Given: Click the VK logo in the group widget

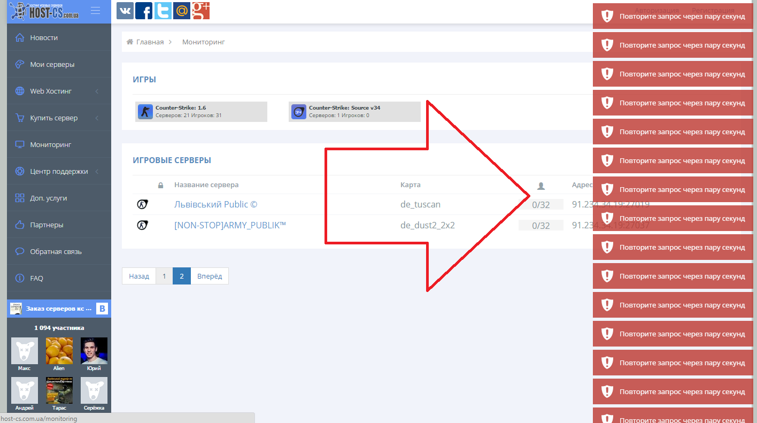Looking at the screenshot, I should pos(102,309).
